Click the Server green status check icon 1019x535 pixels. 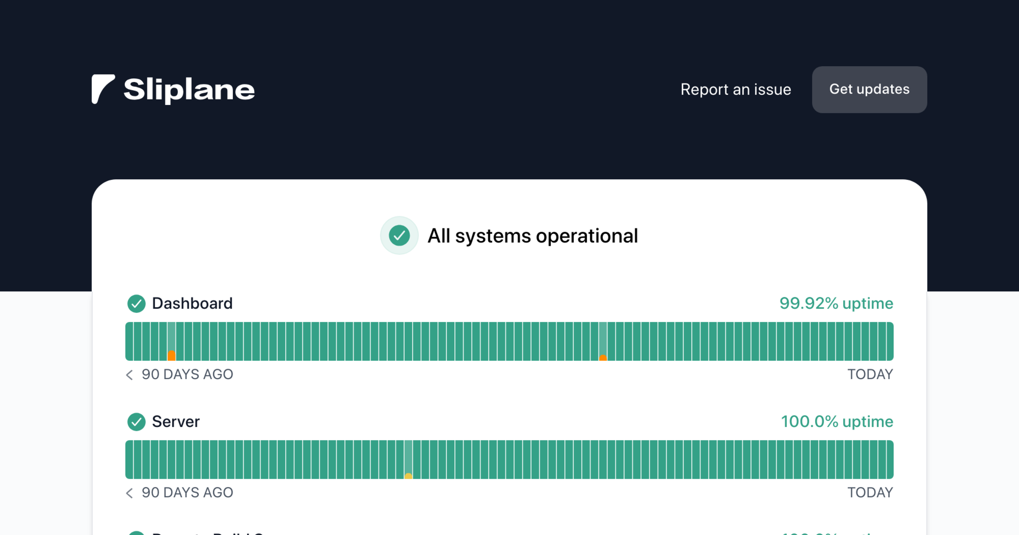click(136, 422)
